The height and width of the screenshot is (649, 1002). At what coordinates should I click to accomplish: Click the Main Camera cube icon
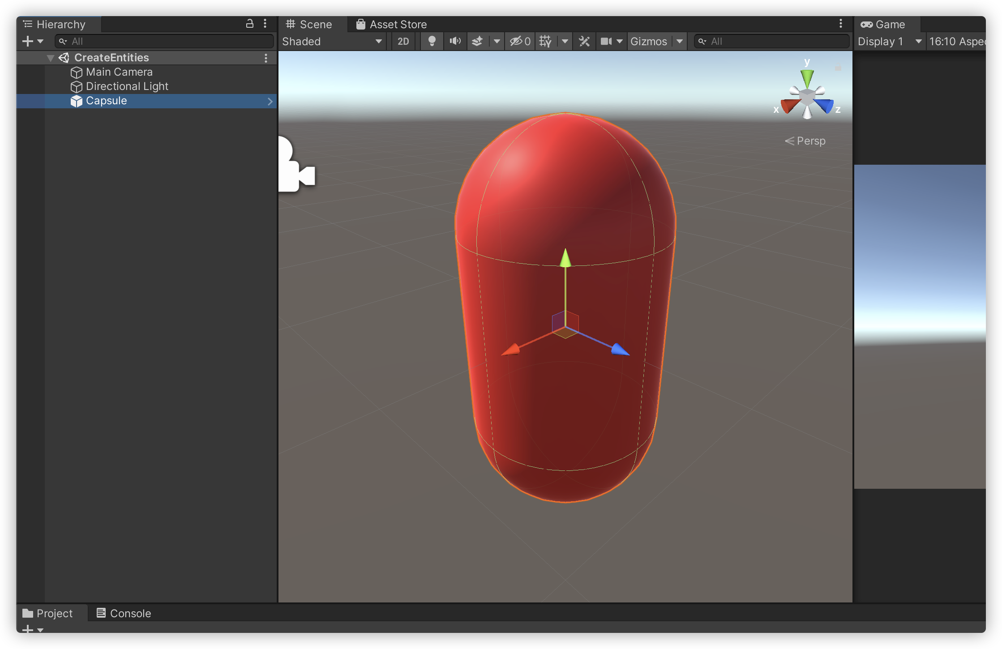pos(77,72)
